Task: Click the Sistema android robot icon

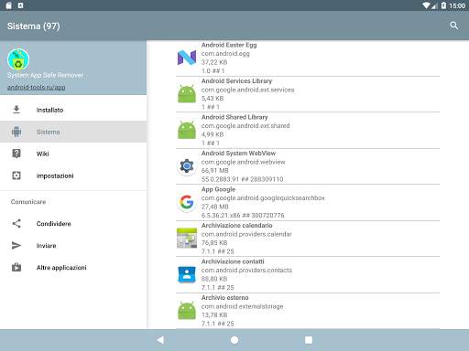Action: pos(16,132)
